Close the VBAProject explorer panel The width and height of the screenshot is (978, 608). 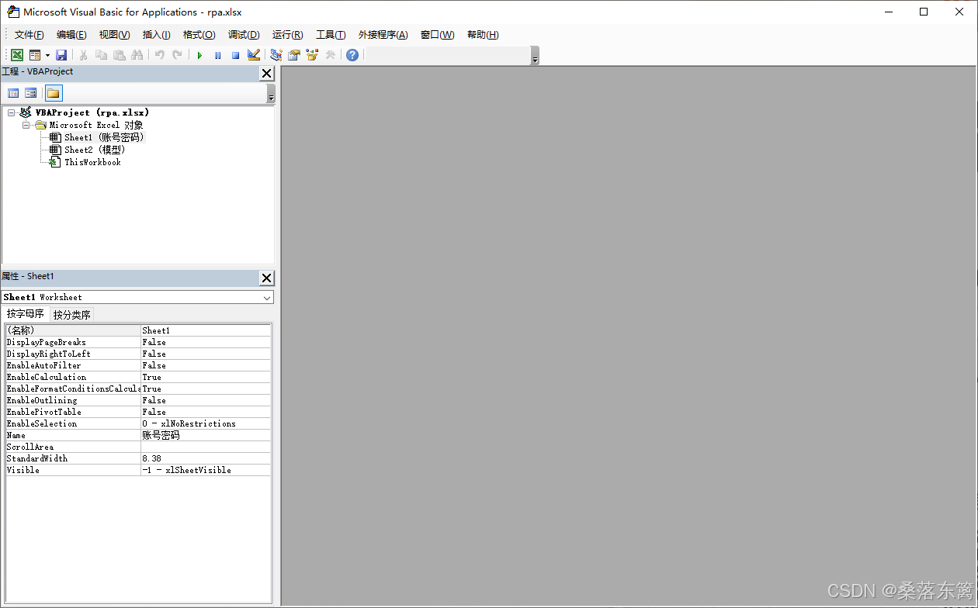coord(266,73)
